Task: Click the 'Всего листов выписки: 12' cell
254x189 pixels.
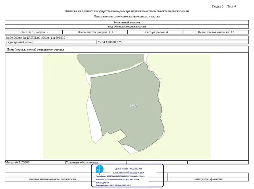Action: click(216, 32)
